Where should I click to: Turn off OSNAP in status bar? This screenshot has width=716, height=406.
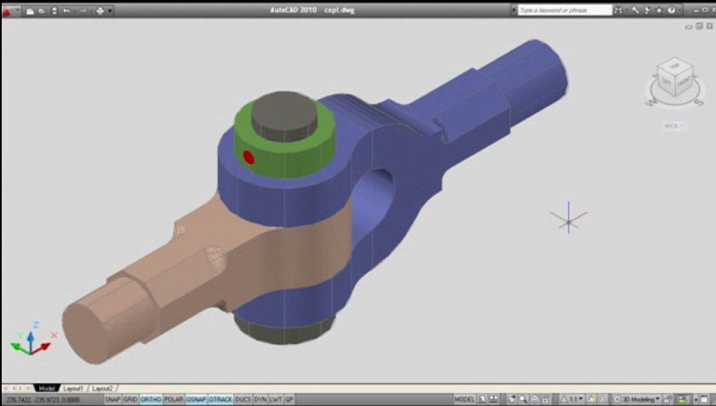coord(195,399)
